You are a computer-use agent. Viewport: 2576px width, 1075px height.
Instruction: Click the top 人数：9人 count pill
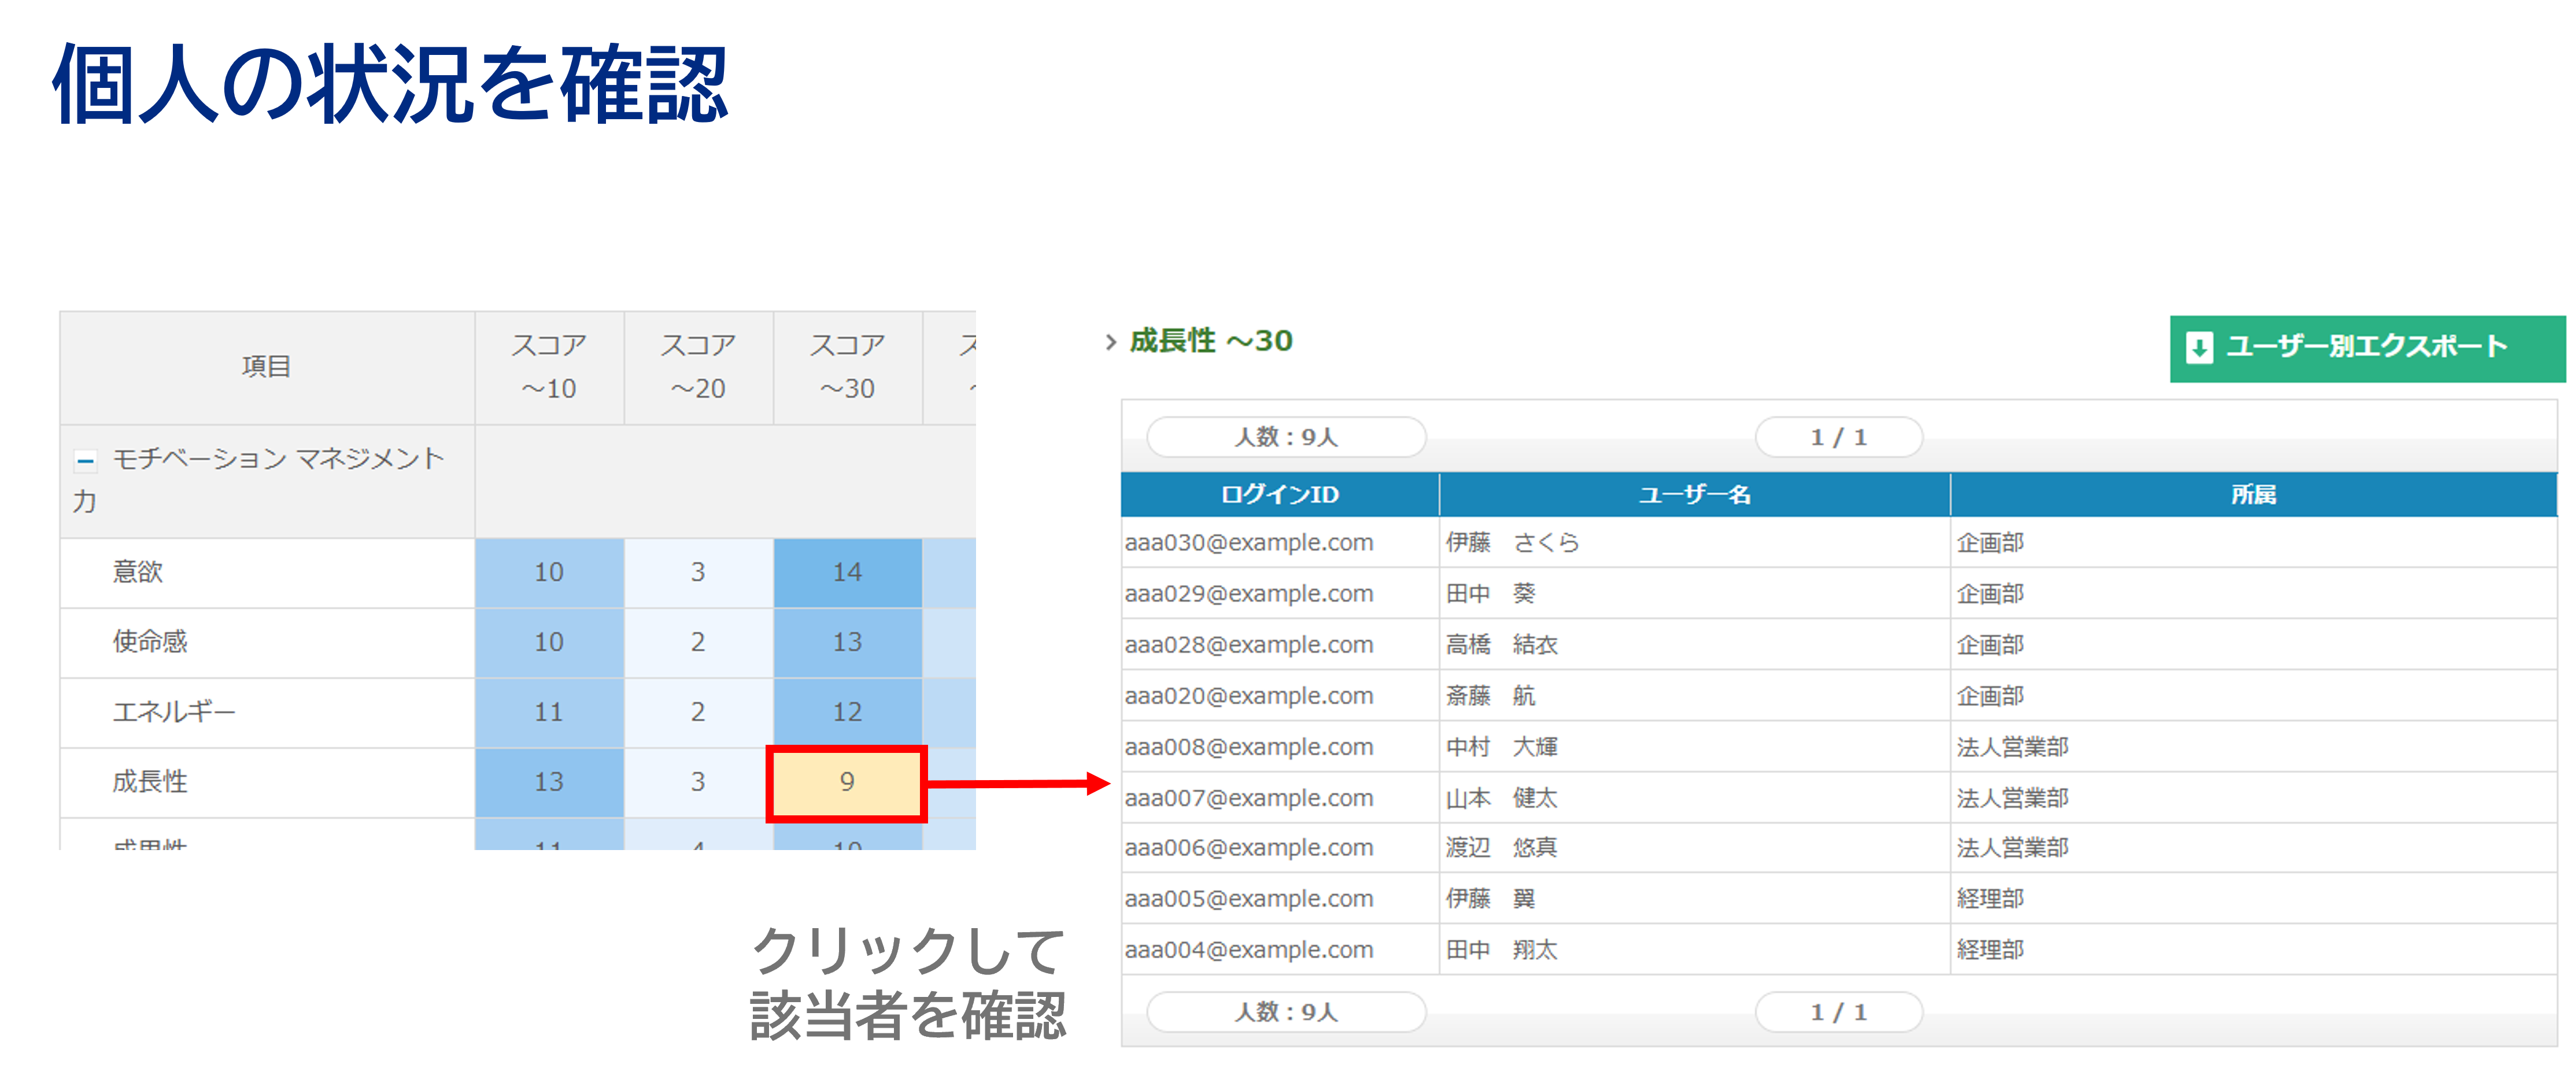coord(1286,437)
